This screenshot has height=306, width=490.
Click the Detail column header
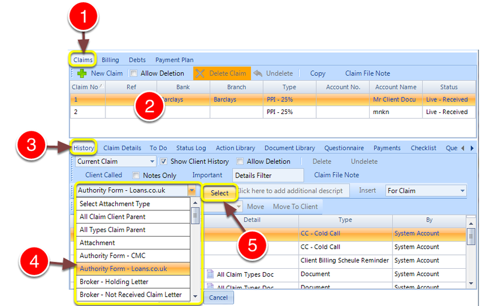point(252,219)
